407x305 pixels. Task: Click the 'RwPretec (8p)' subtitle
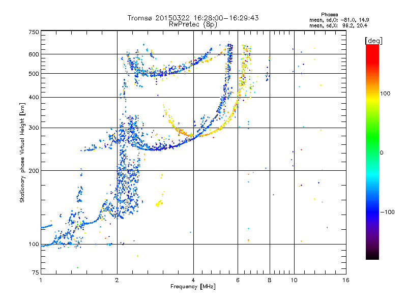(x=193, y=24)
